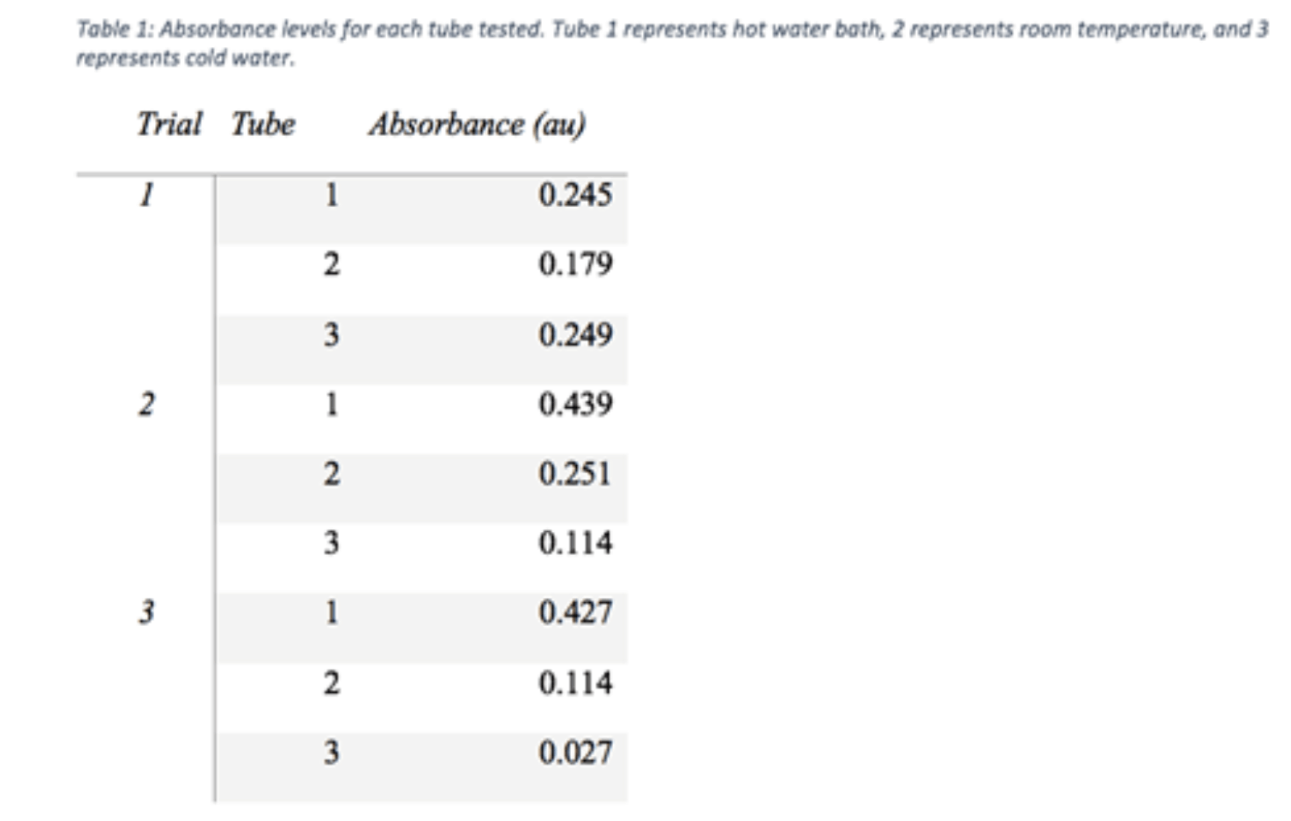Select the Trial 2 row label

coord(146,405)
